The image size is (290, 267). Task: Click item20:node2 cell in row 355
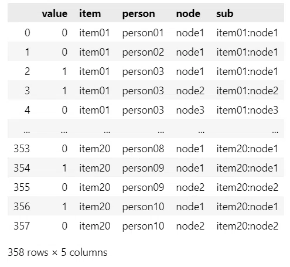[247, 187]
